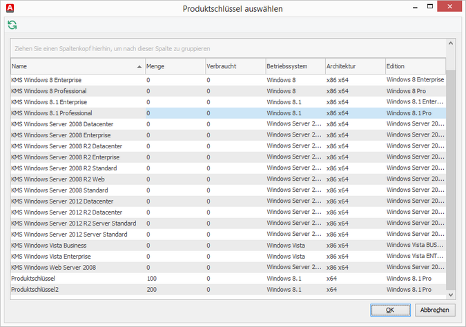Click the Menge column header

coord(174,66)
